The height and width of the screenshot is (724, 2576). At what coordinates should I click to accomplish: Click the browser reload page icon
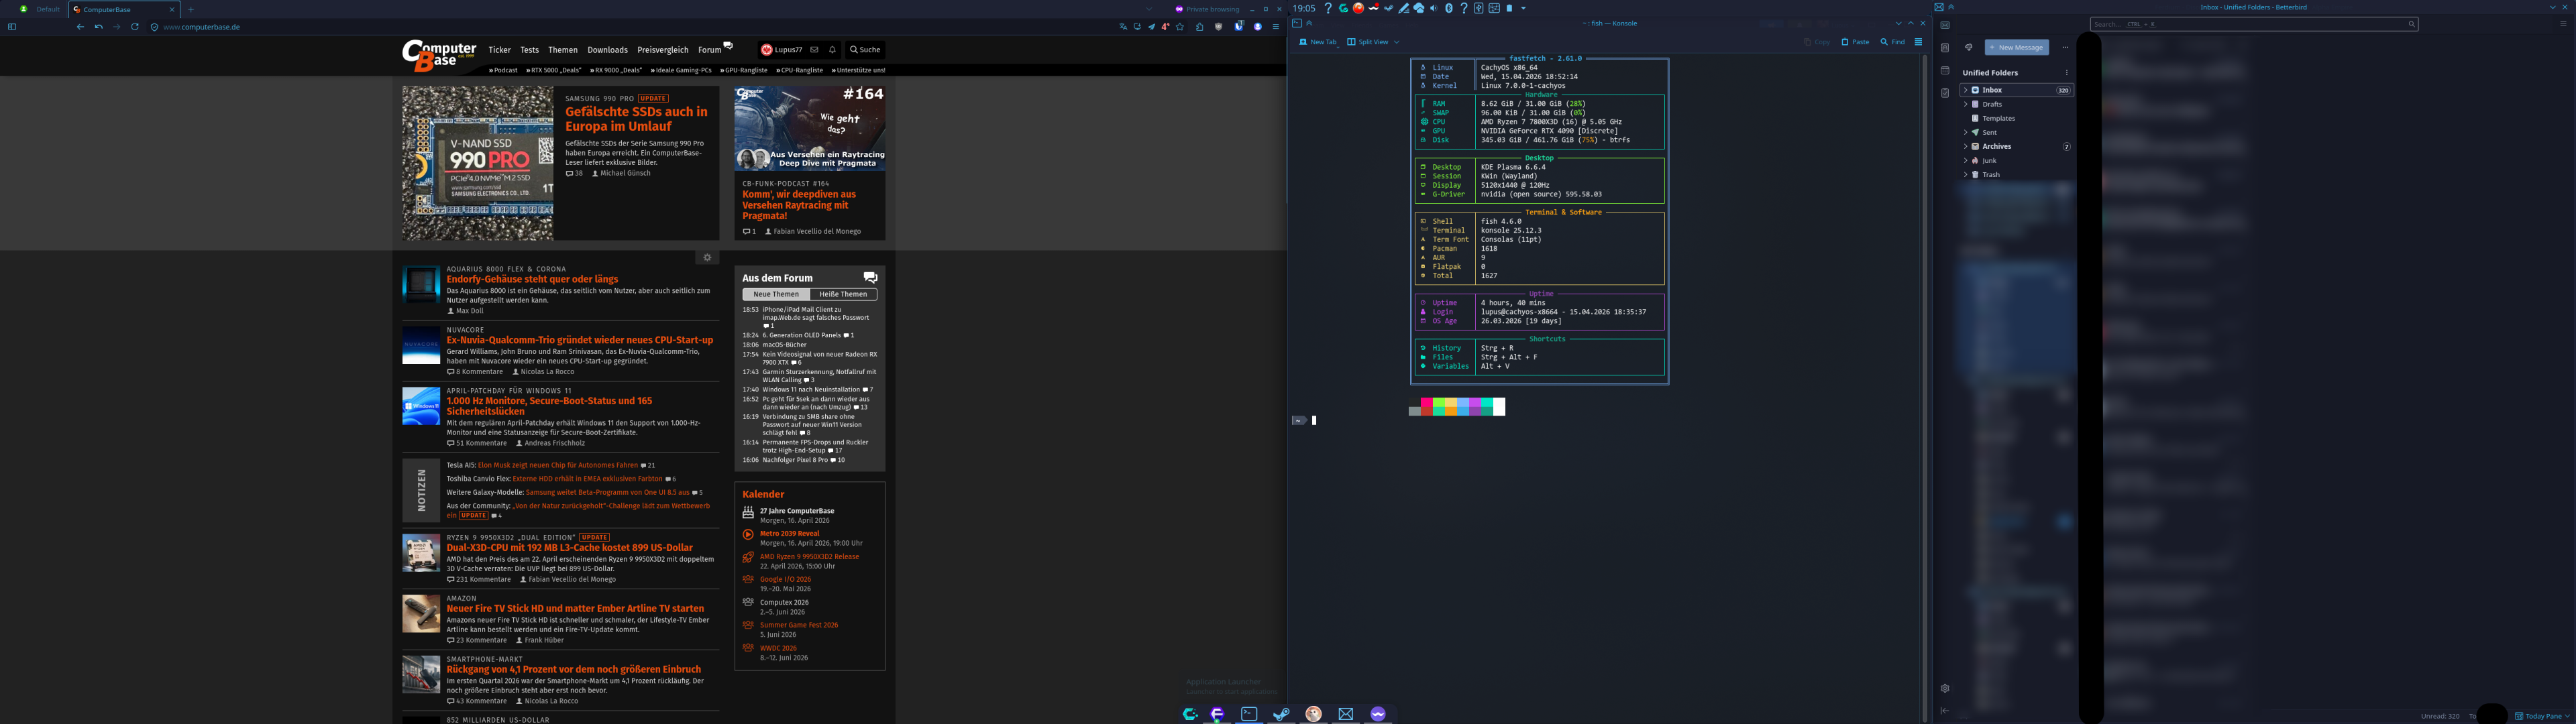pyautogui.click(x=134, y=27)
